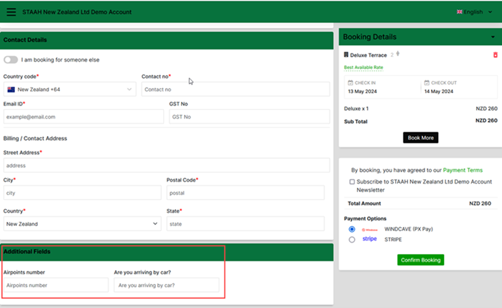Open the Country code dropdown
This screenshot has height=308, width=502.
point(68,89)
